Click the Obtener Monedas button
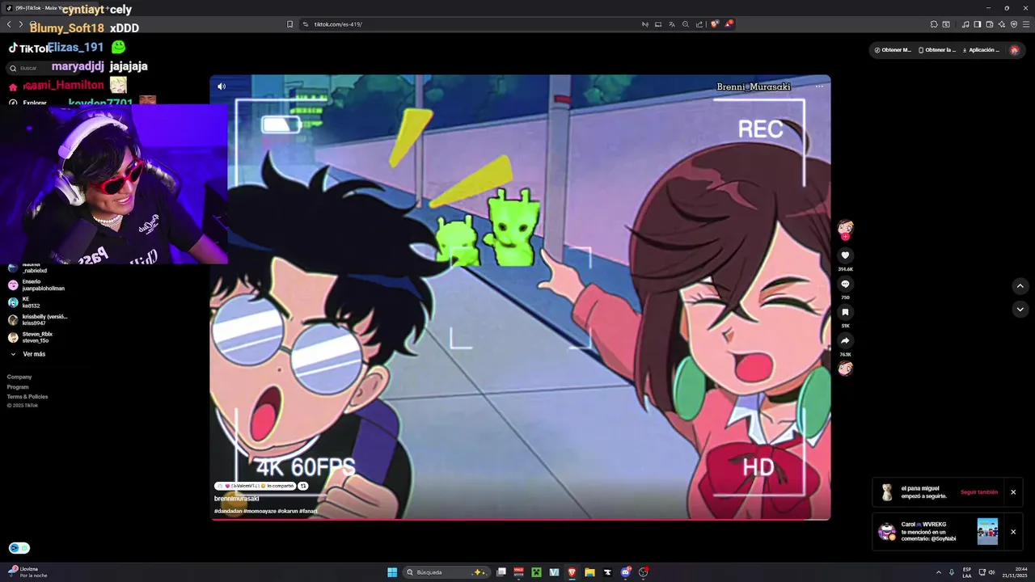The width and height of the screenshot is (1035, 582). [893, 50]
